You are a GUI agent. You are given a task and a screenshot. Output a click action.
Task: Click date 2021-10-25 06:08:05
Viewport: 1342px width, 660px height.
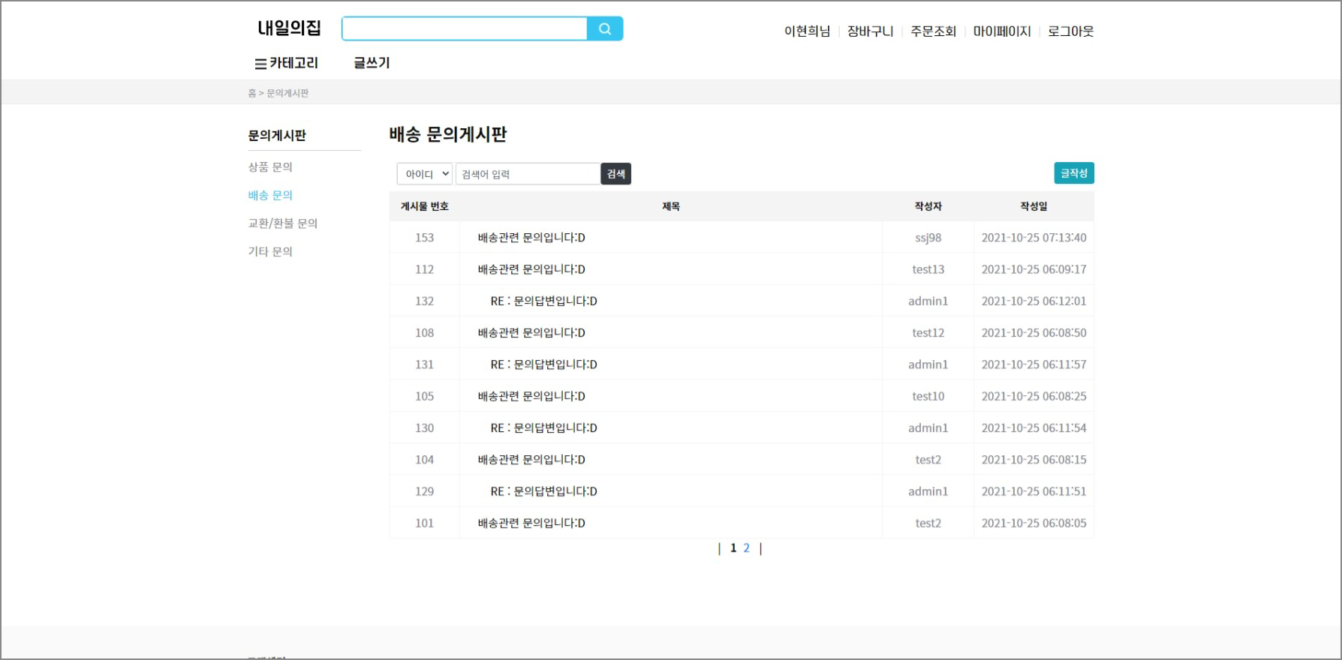tap(1034, 523)
